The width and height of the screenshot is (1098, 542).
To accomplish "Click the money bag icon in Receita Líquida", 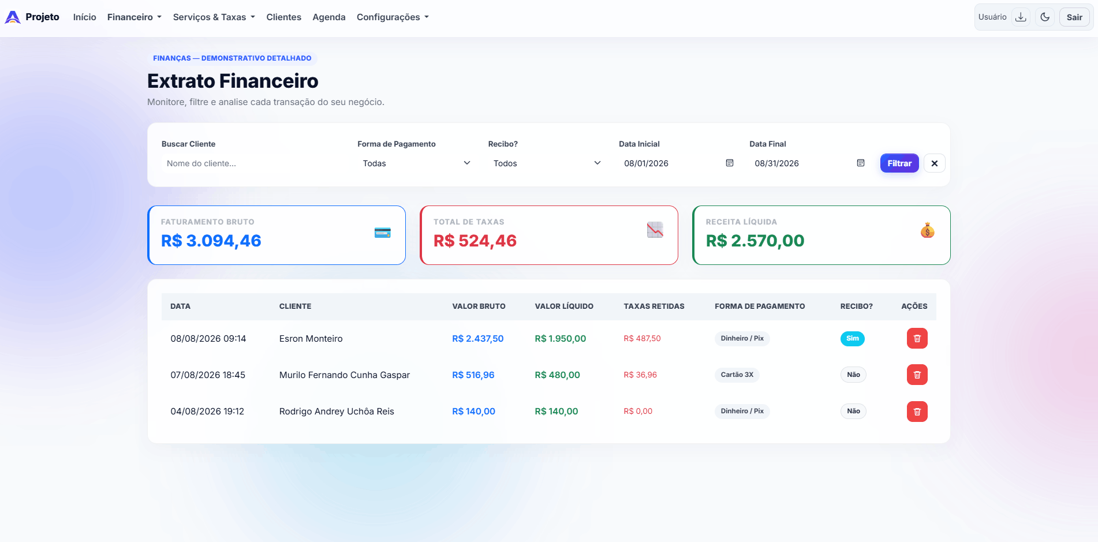I will (x=928, y=230).
